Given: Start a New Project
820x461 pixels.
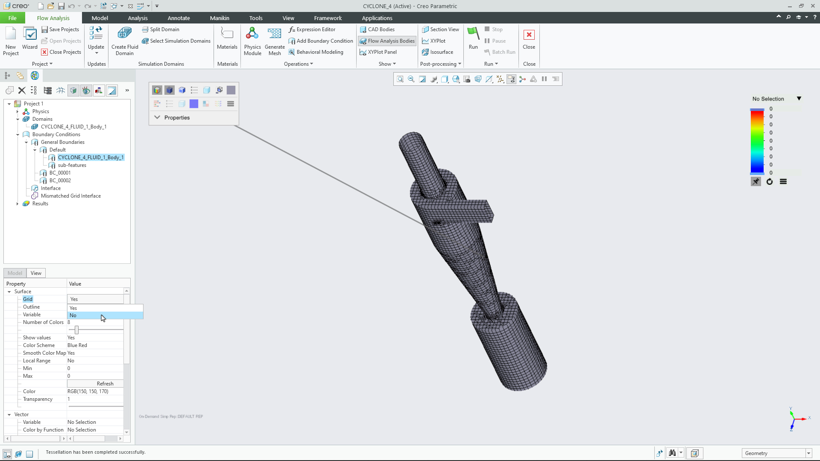Looking at the screenshot, I should tap(10, 41).
